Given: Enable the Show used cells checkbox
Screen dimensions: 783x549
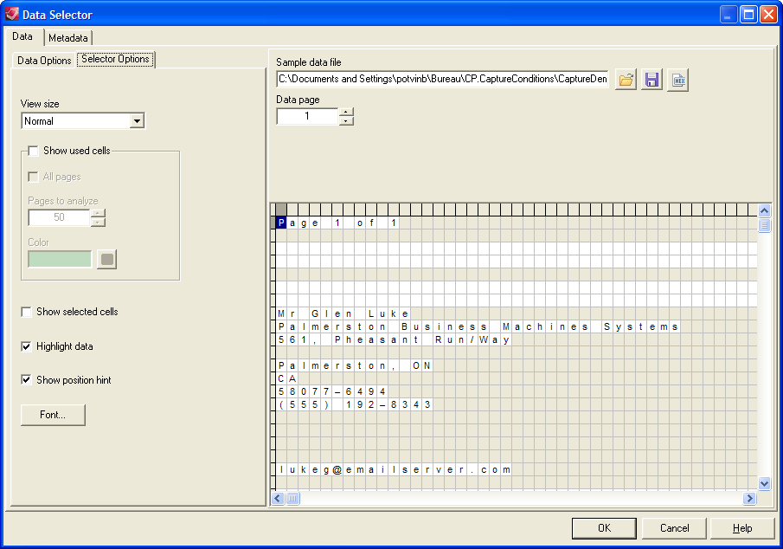Looking at the screenshot, I should click(33, 151).
